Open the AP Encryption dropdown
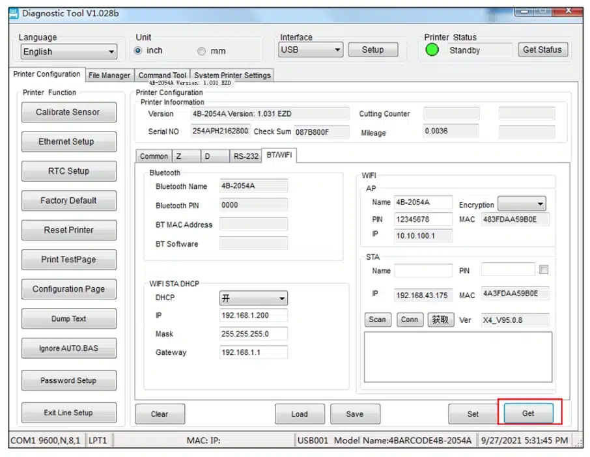The height and width of the screenshot is (457, 590). click(522, 204)
